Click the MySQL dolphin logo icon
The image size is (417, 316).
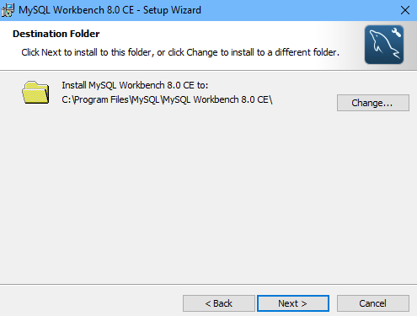tap(384, 45)
